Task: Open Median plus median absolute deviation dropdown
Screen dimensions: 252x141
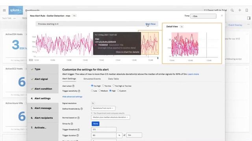Action: point(110,117)
